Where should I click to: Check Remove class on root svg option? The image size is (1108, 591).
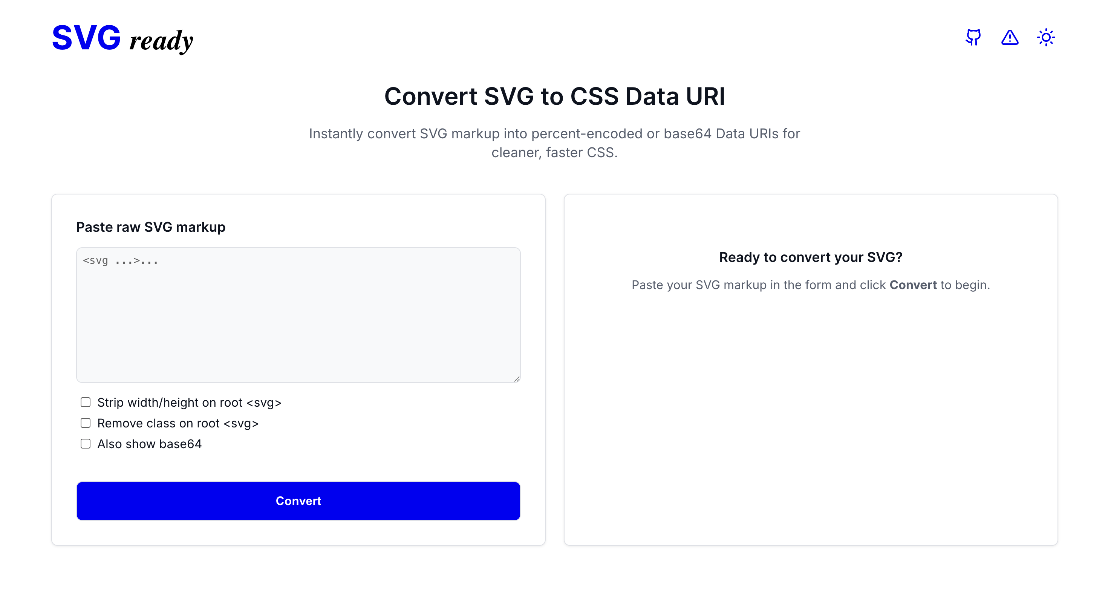85,423
